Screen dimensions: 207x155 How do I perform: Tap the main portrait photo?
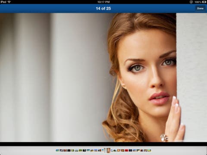[x=103, y=77]
